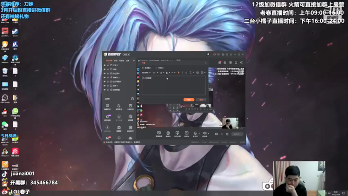Screen dimensions: 348x196
Task: Open the toolbox tool with purple badge
Action: (107, 118)
